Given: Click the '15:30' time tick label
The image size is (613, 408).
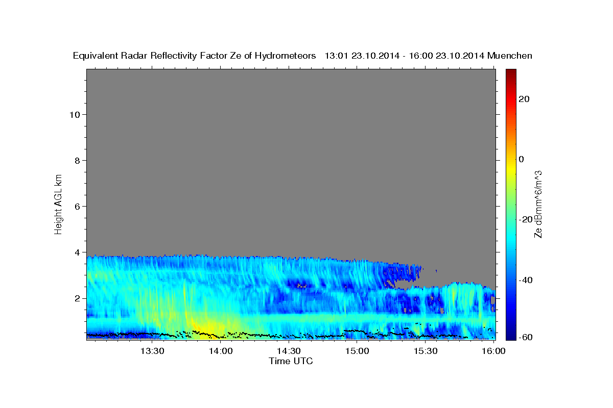Looking at the screenshot, I should click(x=425, y=351).
